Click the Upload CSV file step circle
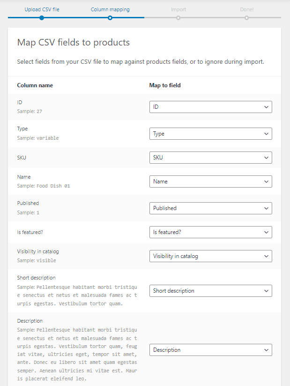Image resolution: width=290 pixels, height=386 pixels. 42,18
